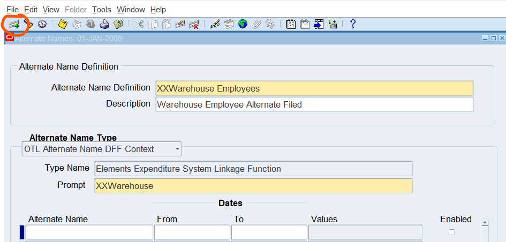Click the Edit Field pencil icon
This screenshot has width=506, height=242.
click(215, 24)
